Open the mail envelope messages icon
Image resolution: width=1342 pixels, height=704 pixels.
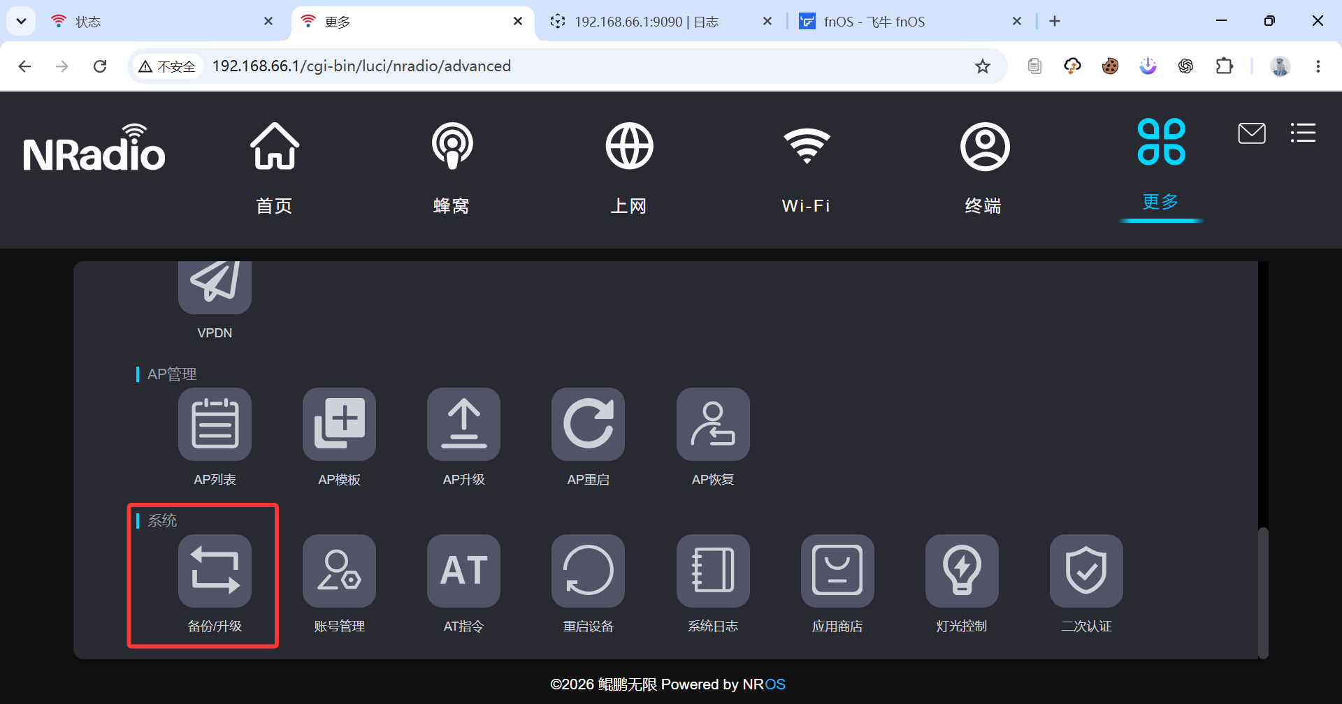pos(1252,133)
